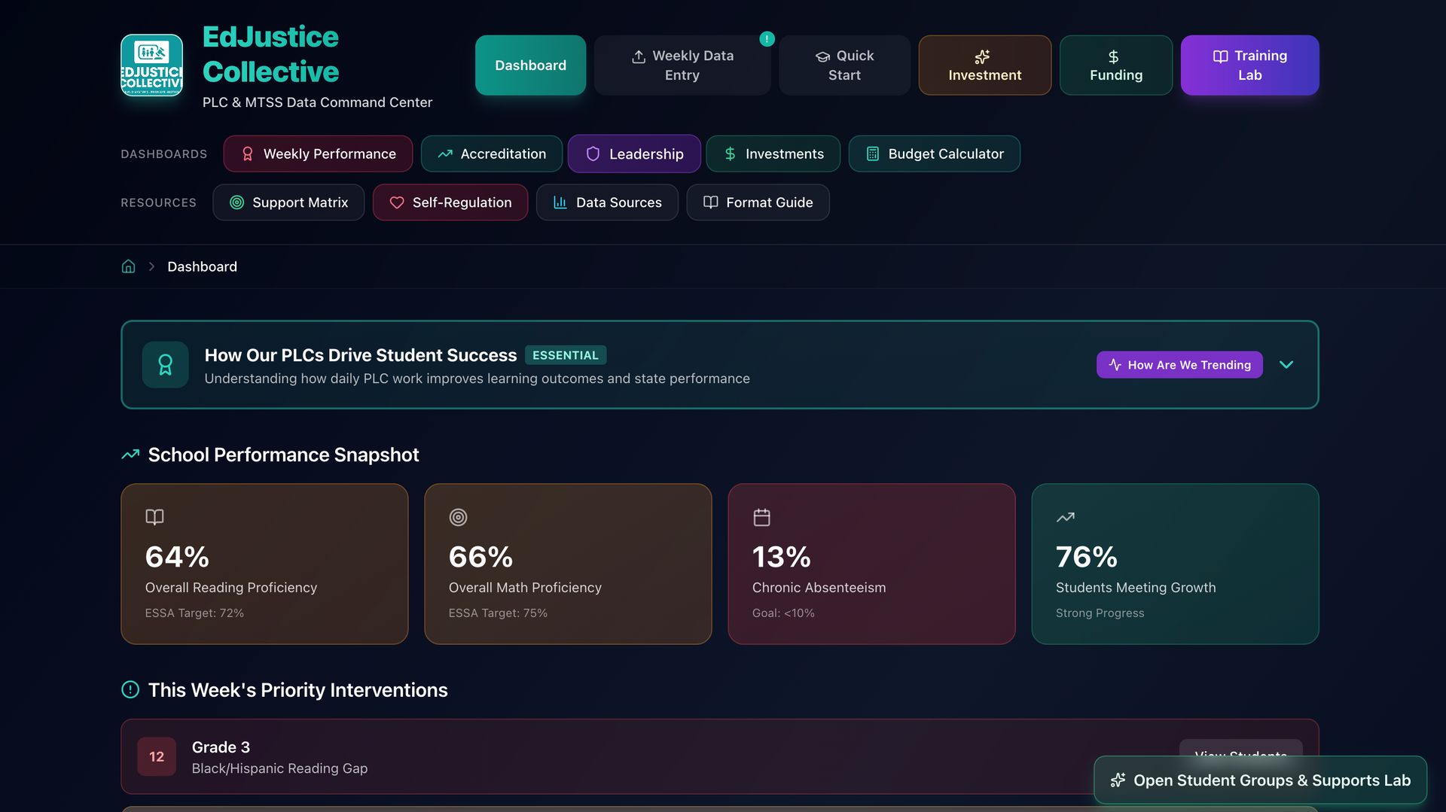Expand the PLCs Drive Student Success panel chevron
The width and height of the screenshot is (1446, 812).
click(x=1286, y=365)
